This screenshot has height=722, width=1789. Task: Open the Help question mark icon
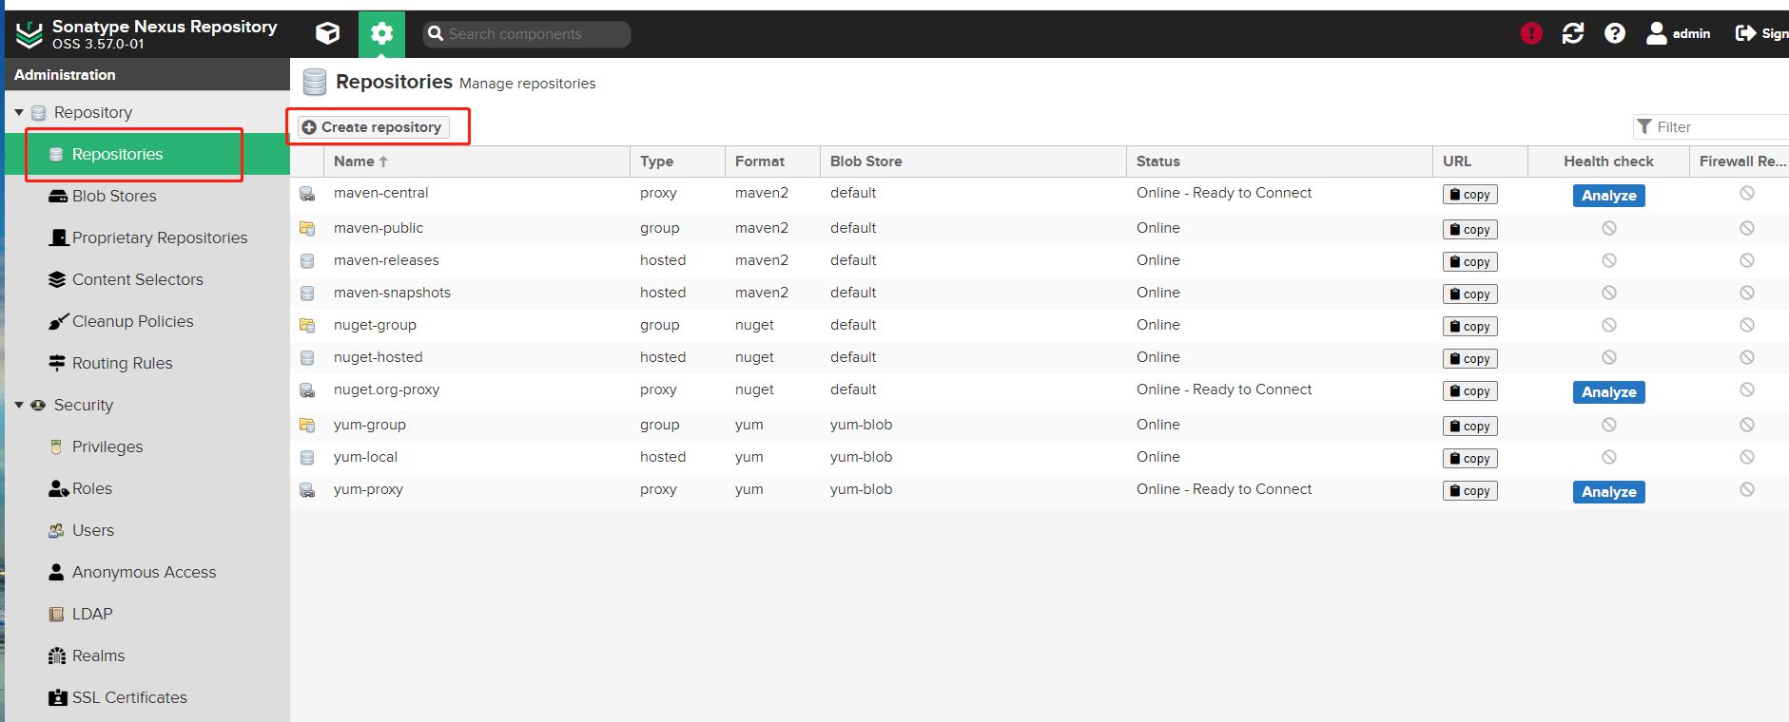click(1615, 33)
